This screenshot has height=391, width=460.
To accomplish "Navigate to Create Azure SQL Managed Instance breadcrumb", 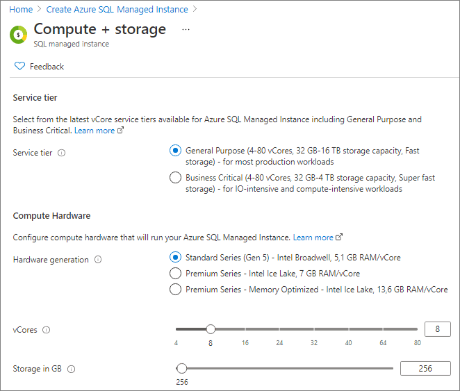I will click(117, 10).
